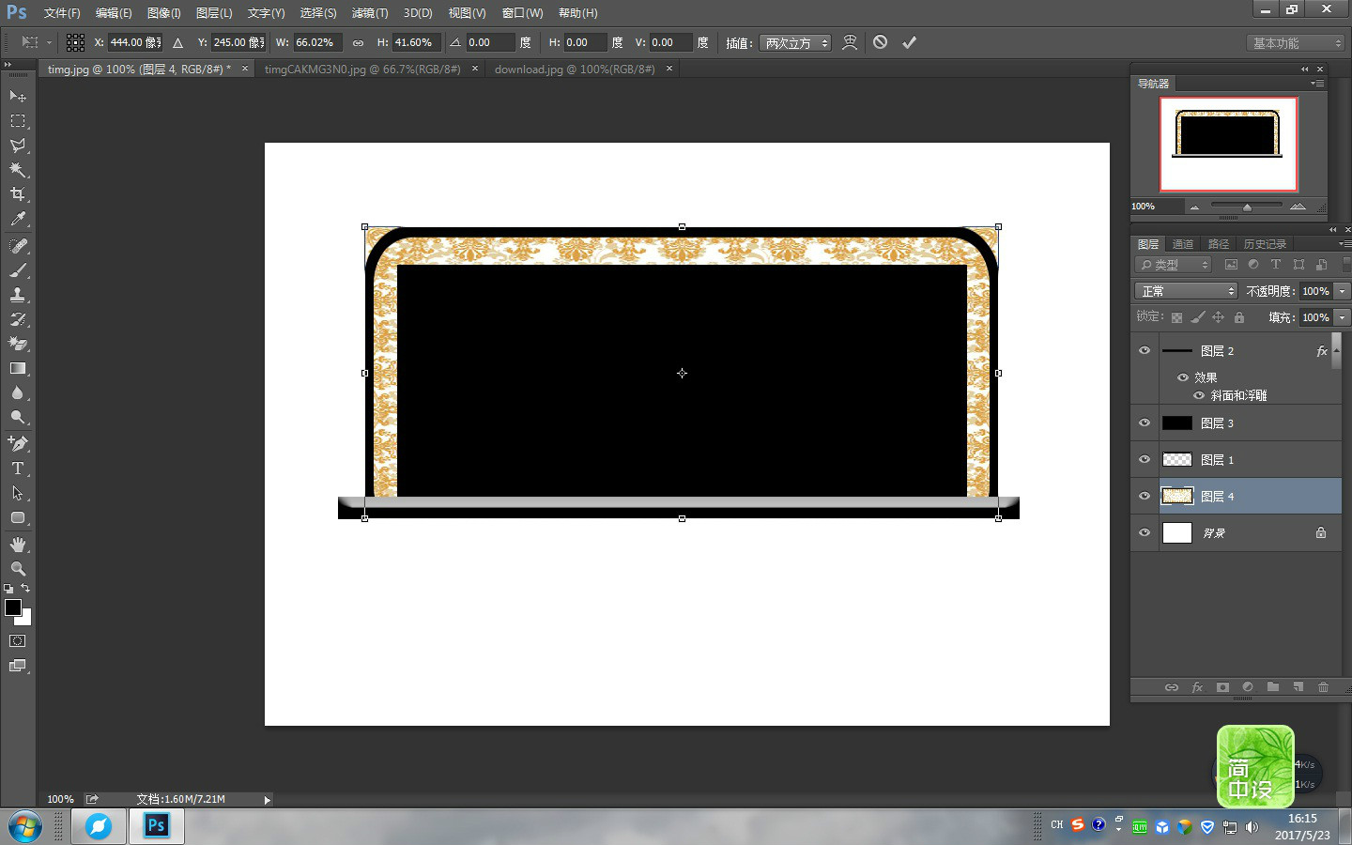1352x845 pixels.
Task: Select the History Brush tool
Action: pos(18,319)
